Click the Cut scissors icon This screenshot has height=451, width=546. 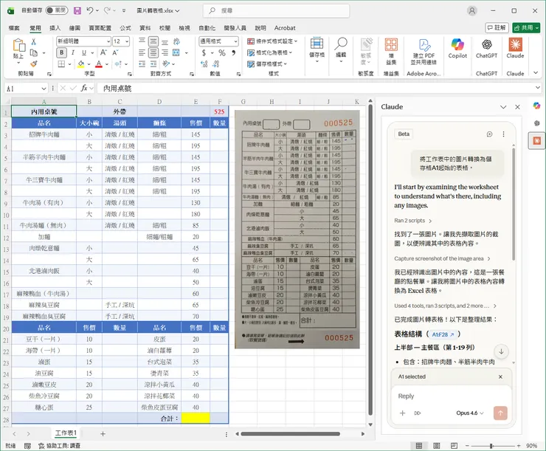pyautogui.click(x=34, y=42)
